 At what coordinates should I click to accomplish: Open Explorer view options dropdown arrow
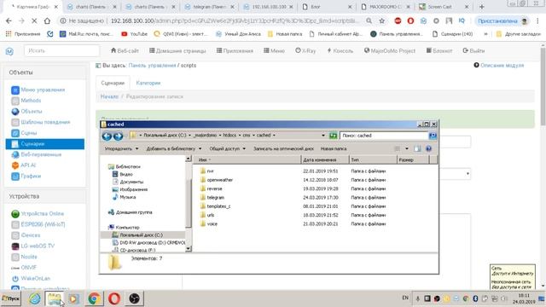[406, 148]
